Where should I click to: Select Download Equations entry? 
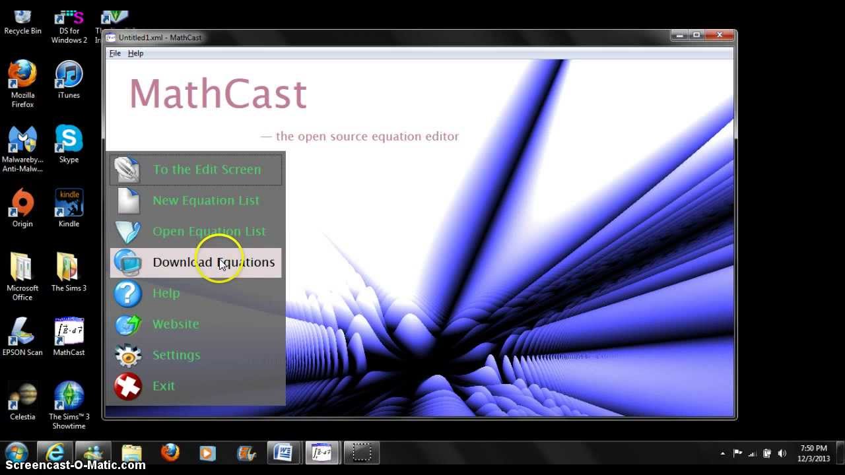click(195, 263)
